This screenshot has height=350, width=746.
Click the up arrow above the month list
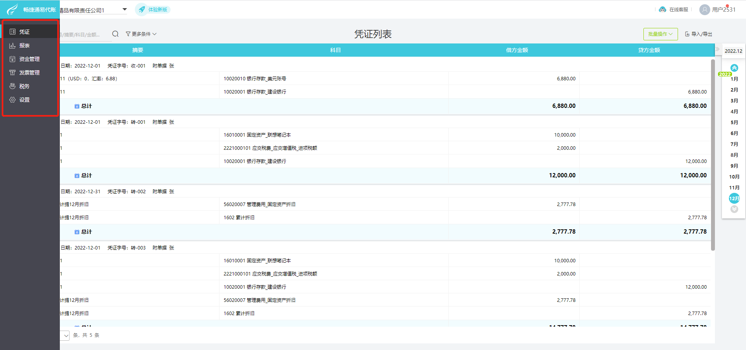[x=734, y=68]
